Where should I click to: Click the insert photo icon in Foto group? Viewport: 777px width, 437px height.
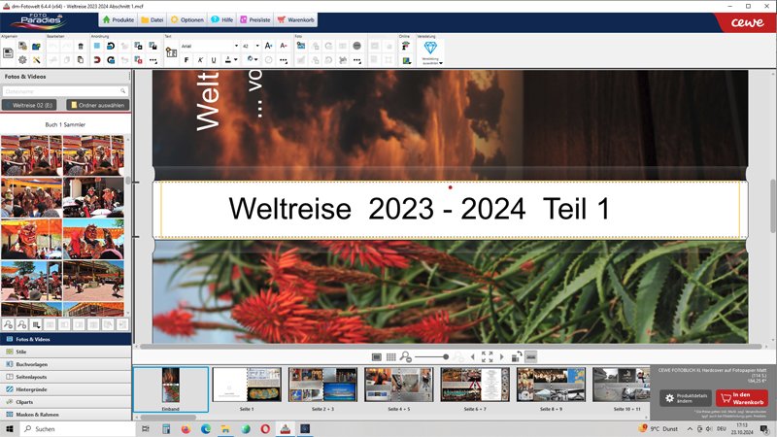(x=301, y=46)
